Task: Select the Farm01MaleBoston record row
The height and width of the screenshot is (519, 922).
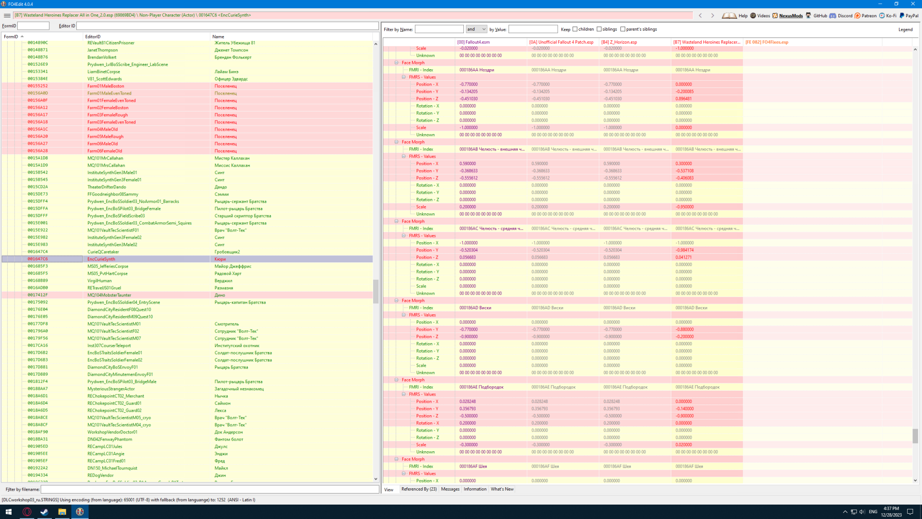Action: tap(106, 86)
